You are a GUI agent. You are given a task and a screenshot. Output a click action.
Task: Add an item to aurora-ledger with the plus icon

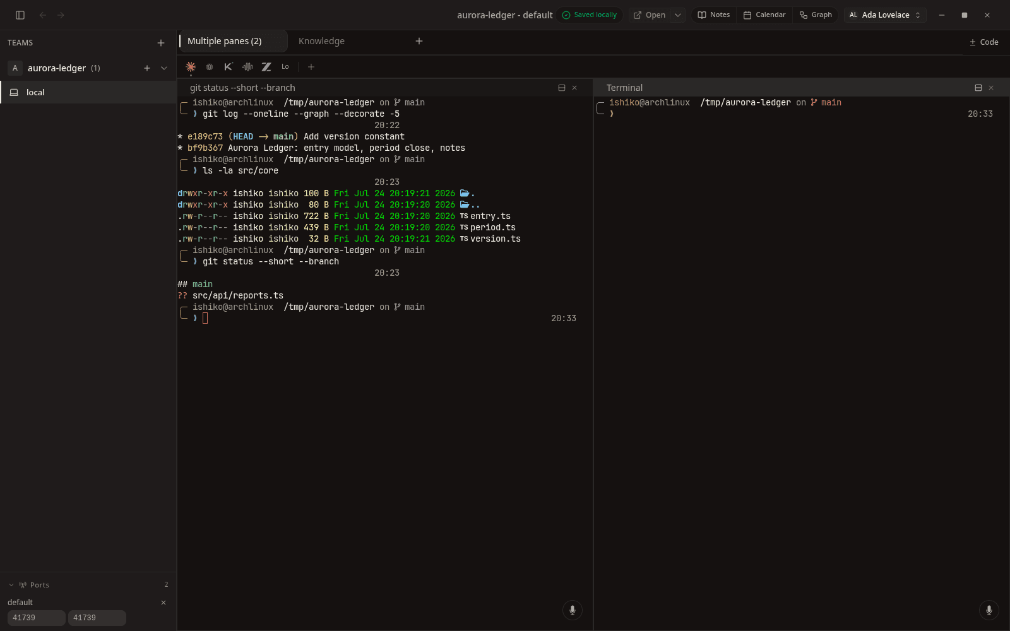pyautogui.click(x=147, y=68)
